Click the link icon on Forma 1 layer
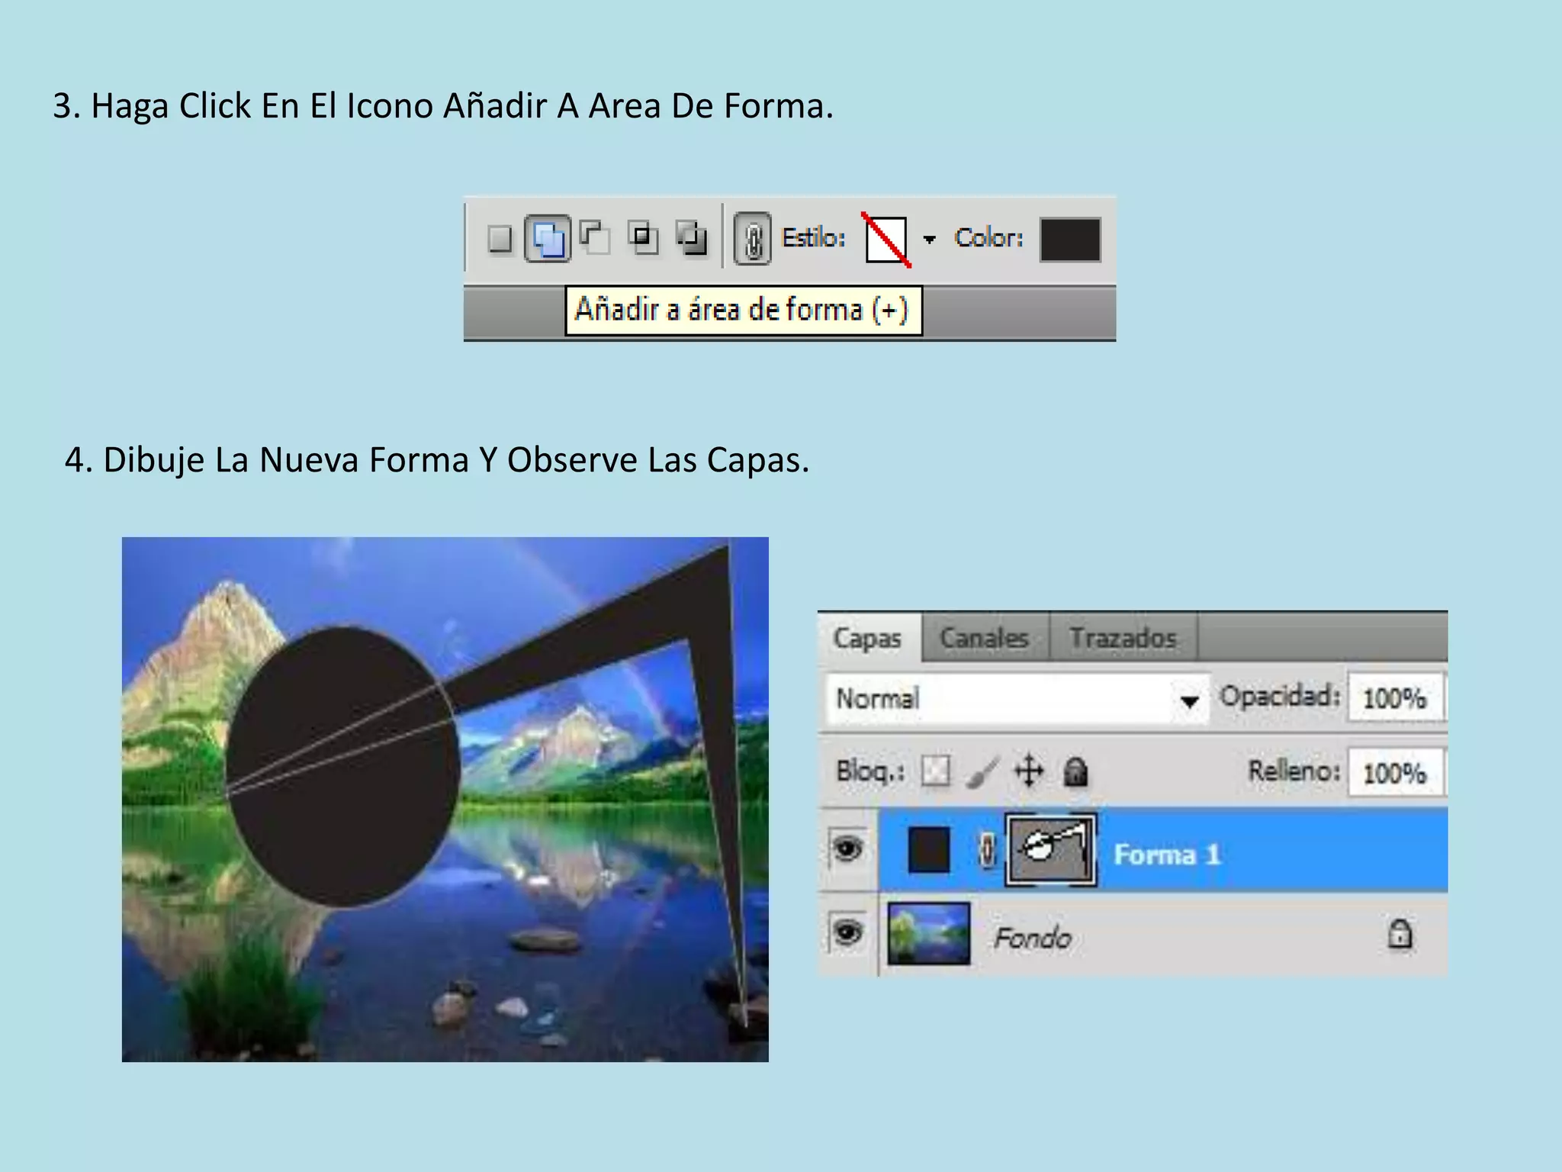 (x=986, y=849)
